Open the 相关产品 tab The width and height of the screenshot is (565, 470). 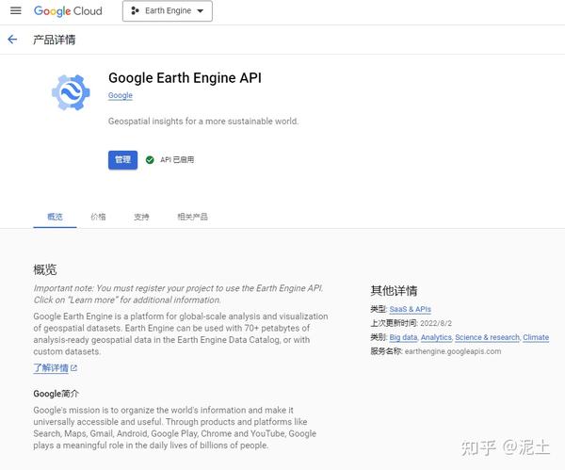coord(192,217)
